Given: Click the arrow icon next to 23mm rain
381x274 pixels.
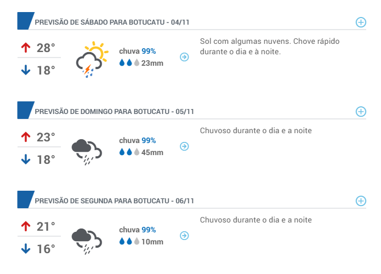Looking at the screenshot, I should 184,57.
